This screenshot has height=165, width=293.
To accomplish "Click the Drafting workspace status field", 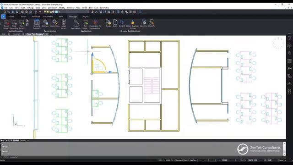I will (x=194, y=160).
